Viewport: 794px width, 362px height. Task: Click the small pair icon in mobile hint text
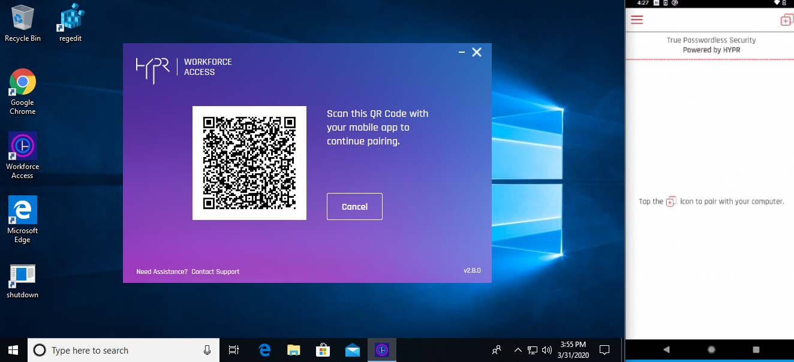point(672,202)
